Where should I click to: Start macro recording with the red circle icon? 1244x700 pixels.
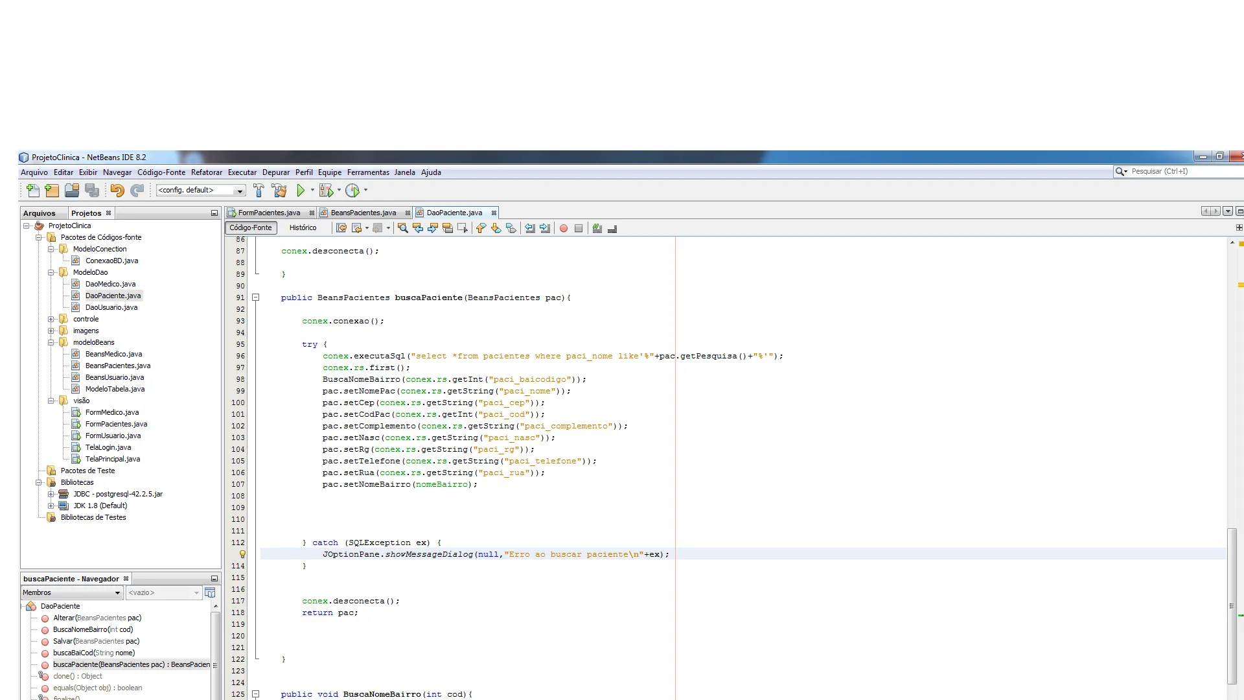pyautogui.click(x=564, y=228)
